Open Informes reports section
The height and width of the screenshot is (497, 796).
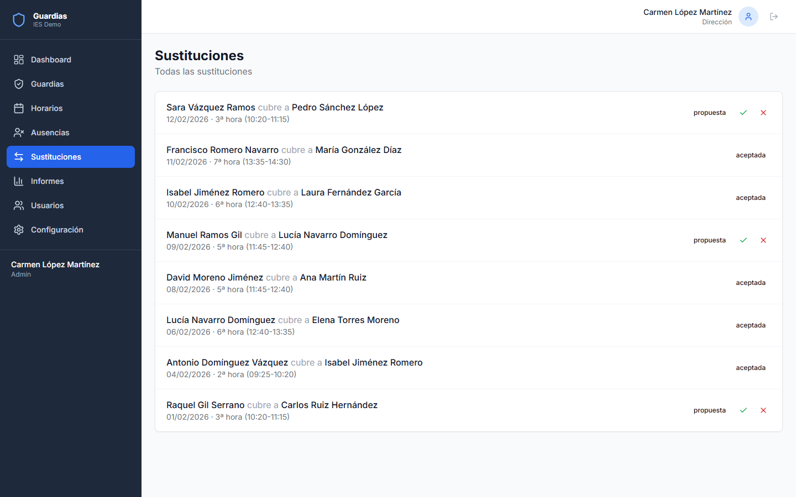pos(48,181)
